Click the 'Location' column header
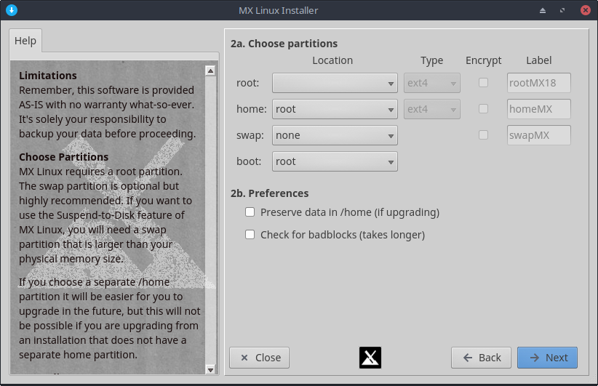Screen dimensions: 598x386 332,60
